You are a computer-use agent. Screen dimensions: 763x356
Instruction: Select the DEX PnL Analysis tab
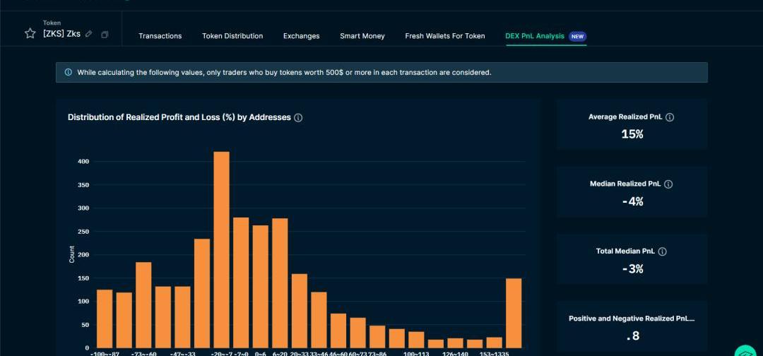point(535,36)
